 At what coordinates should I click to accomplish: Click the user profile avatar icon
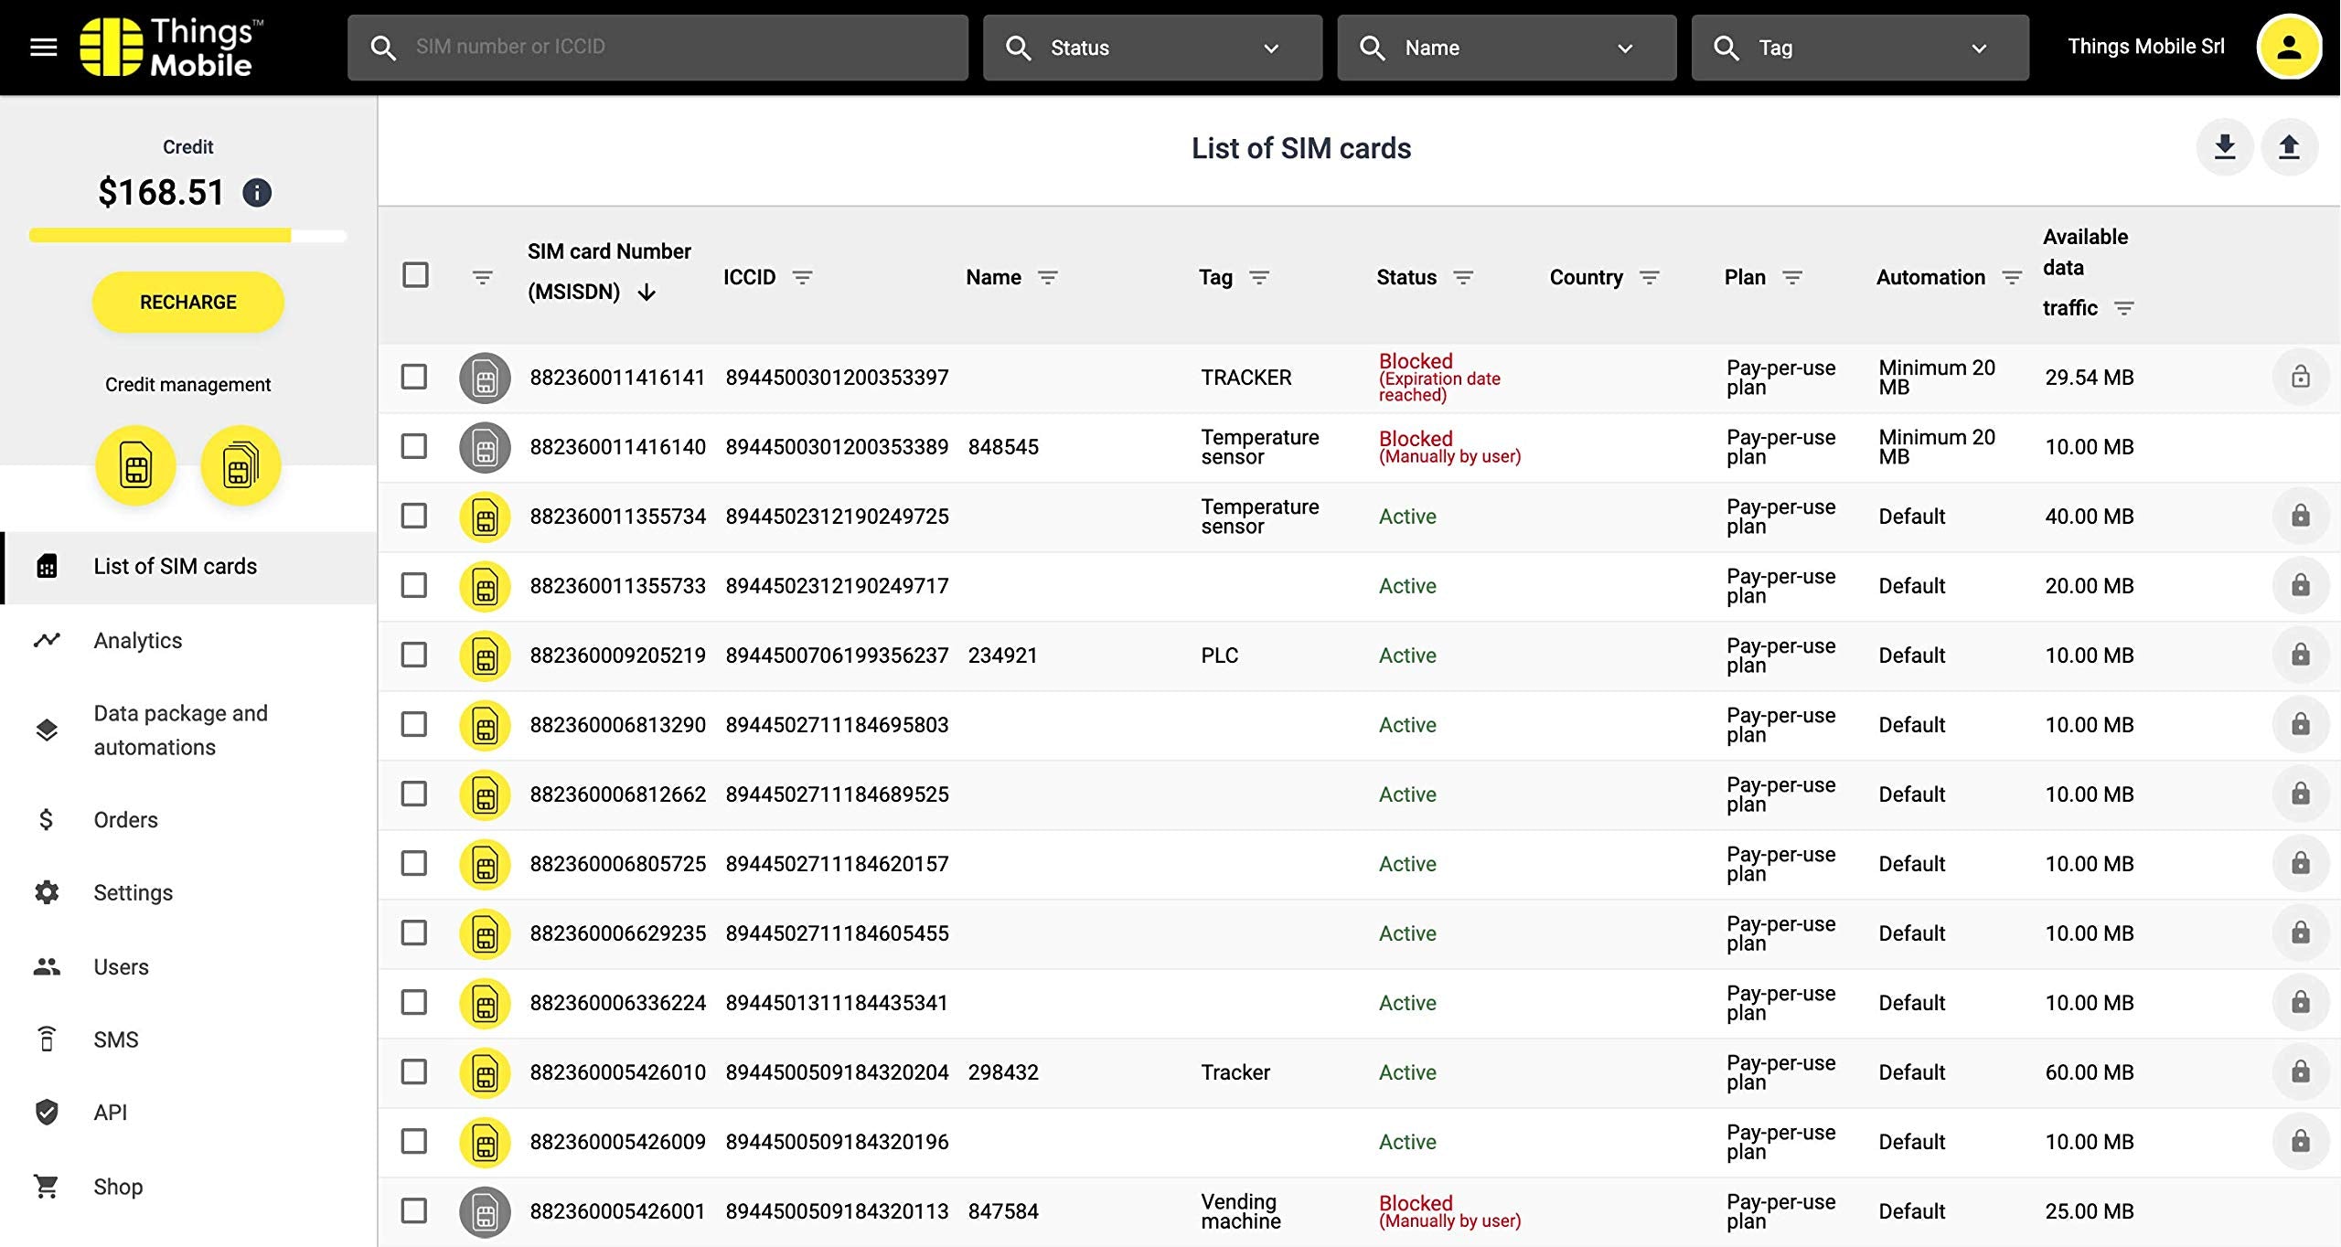click(2289, 47)
